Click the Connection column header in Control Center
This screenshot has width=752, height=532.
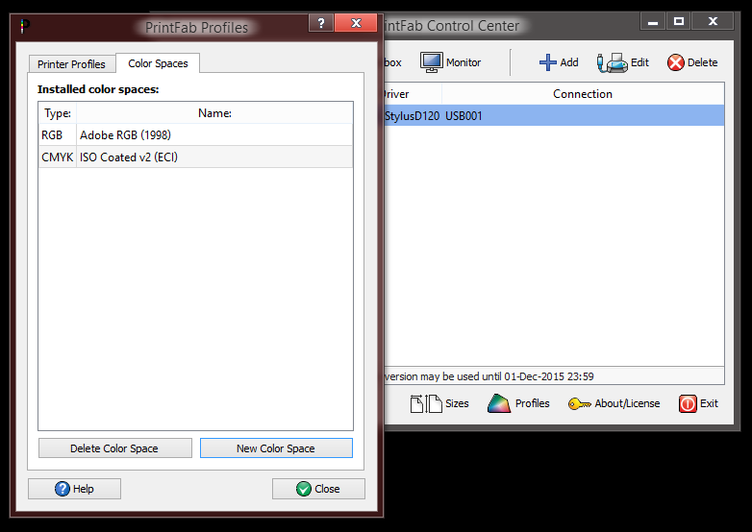[x=583, y=94]
